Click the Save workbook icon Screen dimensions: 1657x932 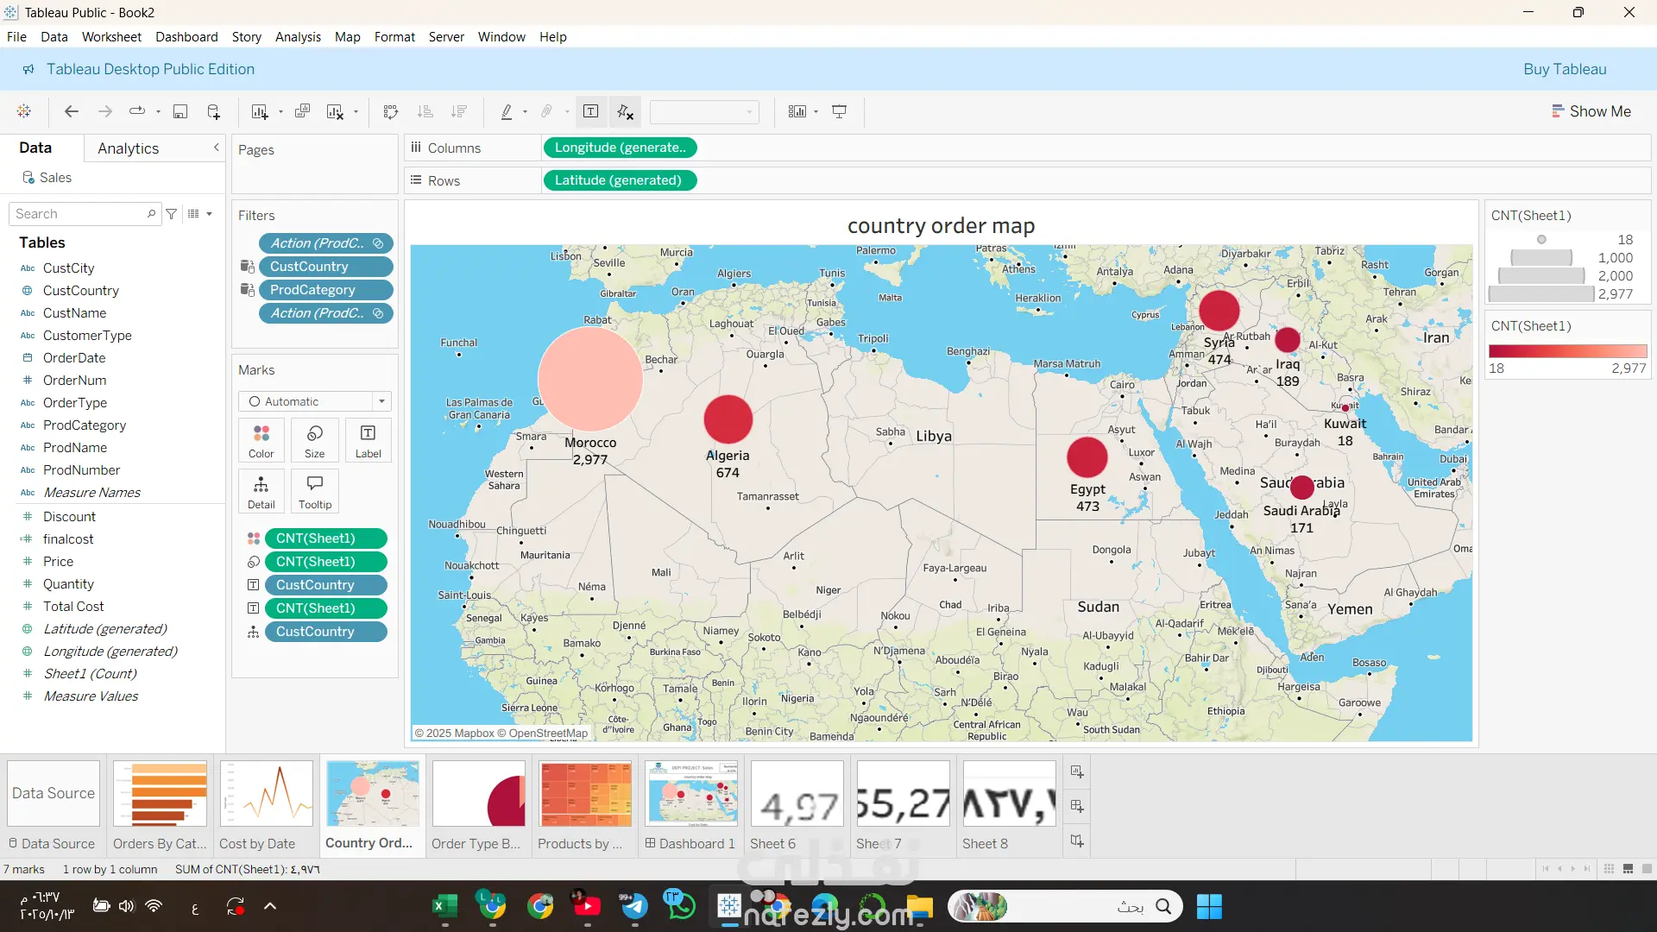click(x=180, y=111)
